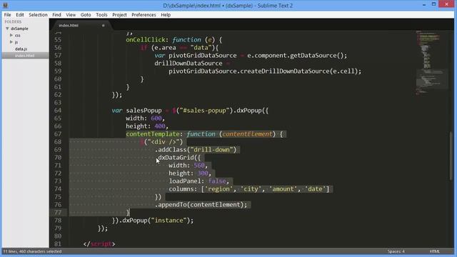Screen dimensions: 457x257
Task: Maximize the Sublime Text window
Action: pos(433,5)
